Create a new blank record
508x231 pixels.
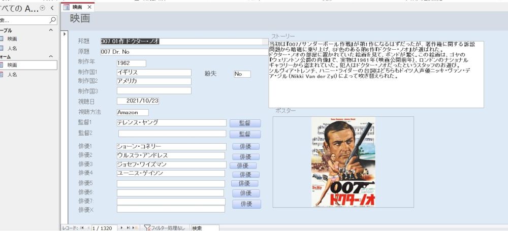(x=134, y=228)
